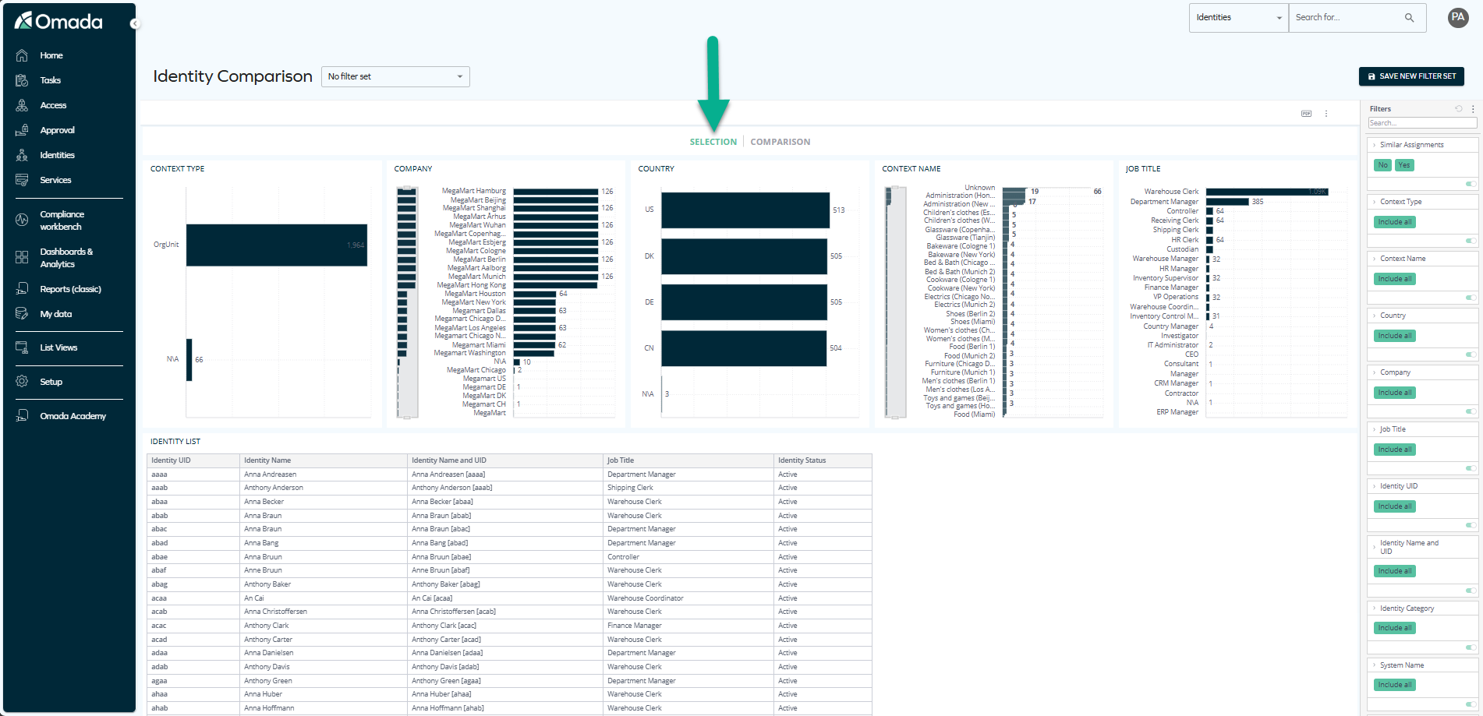
Task: Open the Compliance workbench icon
Action: (x=22, y=220)
